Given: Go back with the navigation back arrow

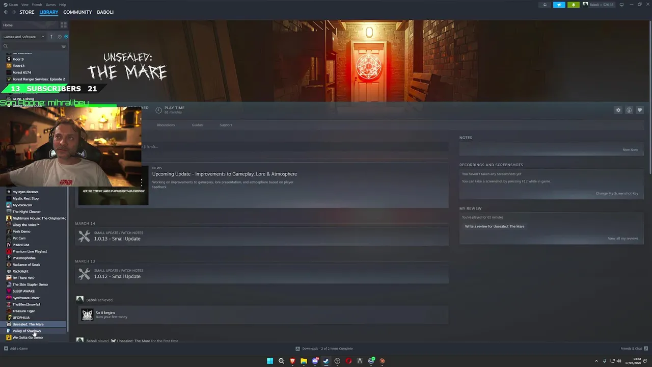Looking at the screenshot, I should [6, 12].
